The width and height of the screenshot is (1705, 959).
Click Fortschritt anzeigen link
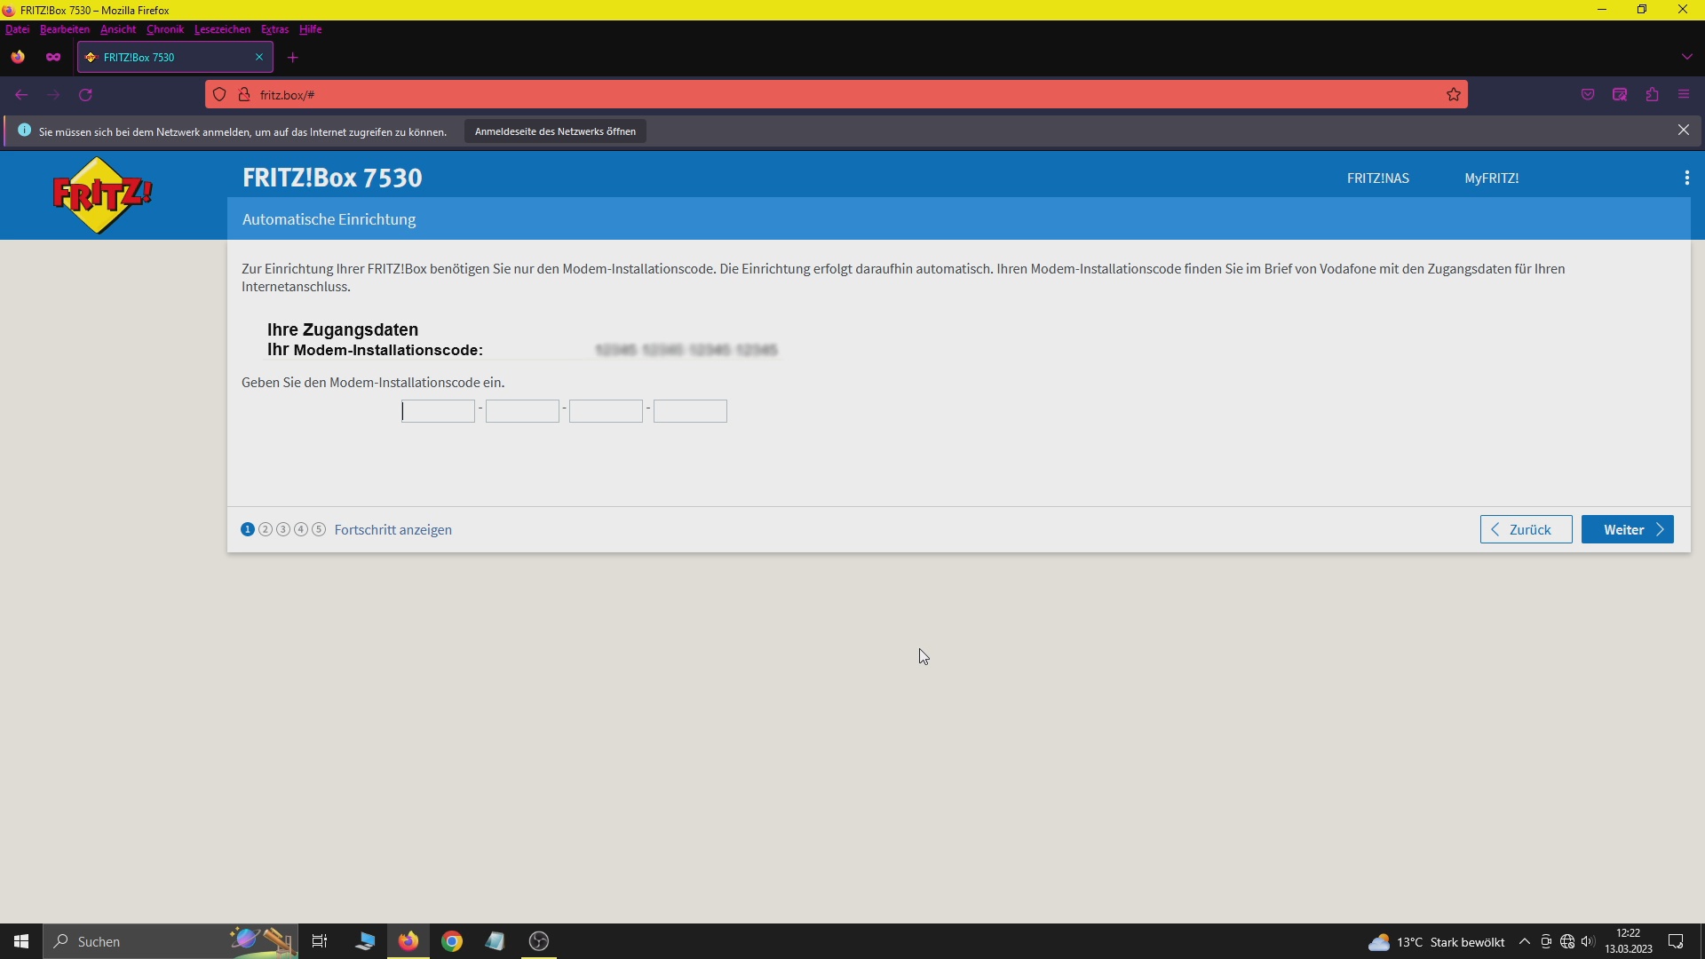tap(393, 530)
